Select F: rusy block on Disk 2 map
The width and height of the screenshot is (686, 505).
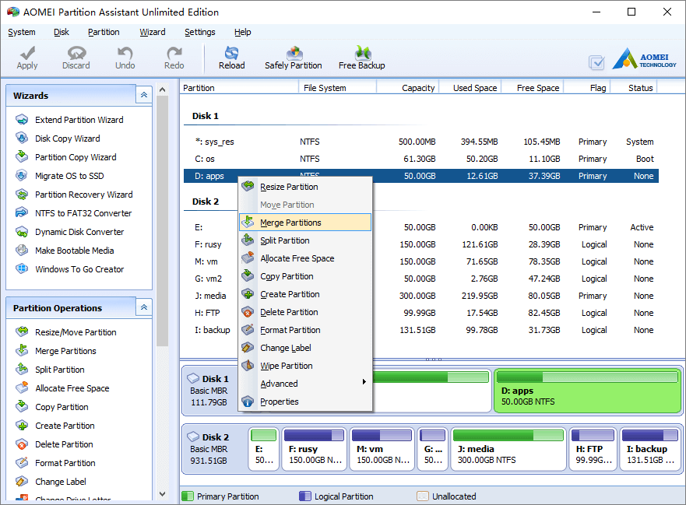point(314,449)
